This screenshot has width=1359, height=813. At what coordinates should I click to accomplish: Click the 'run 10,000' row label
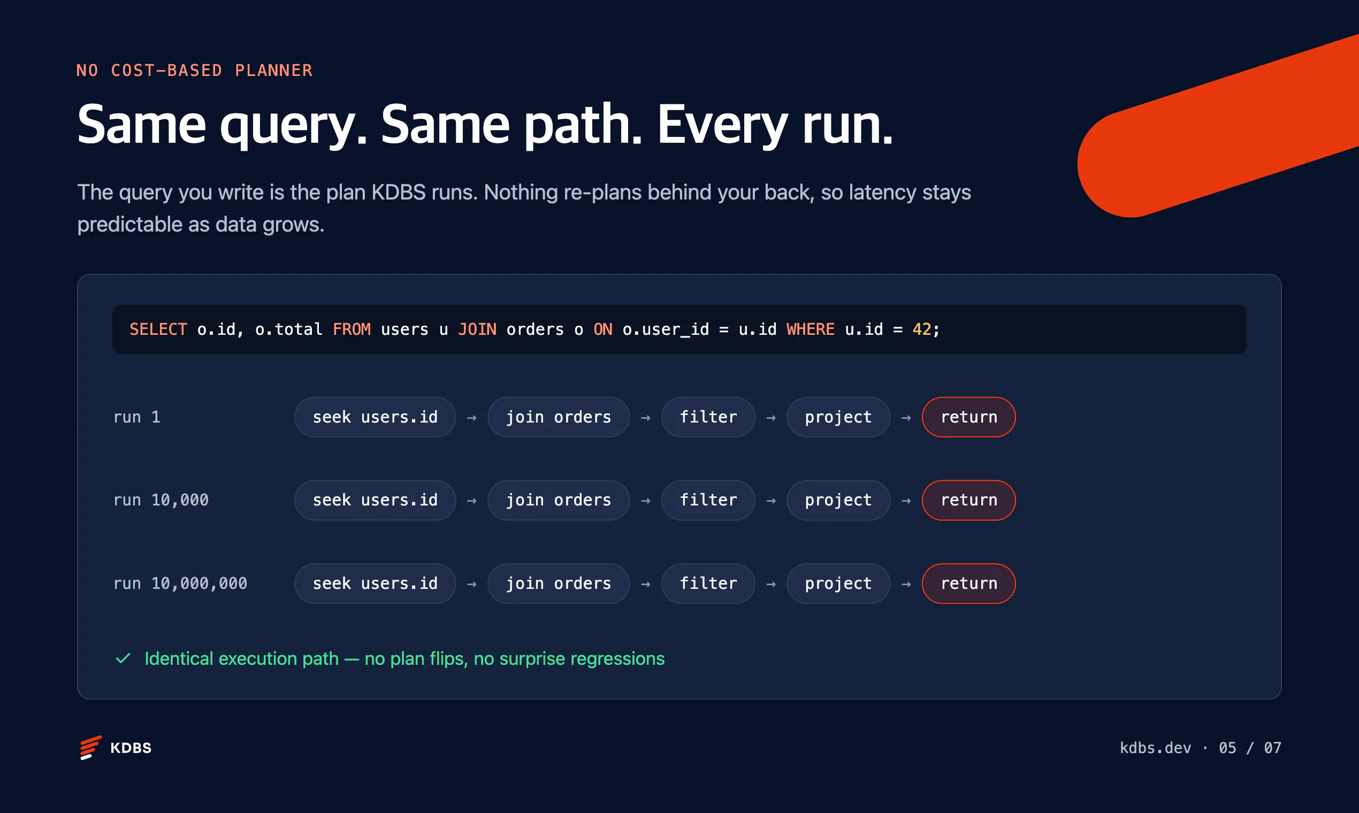161,500
